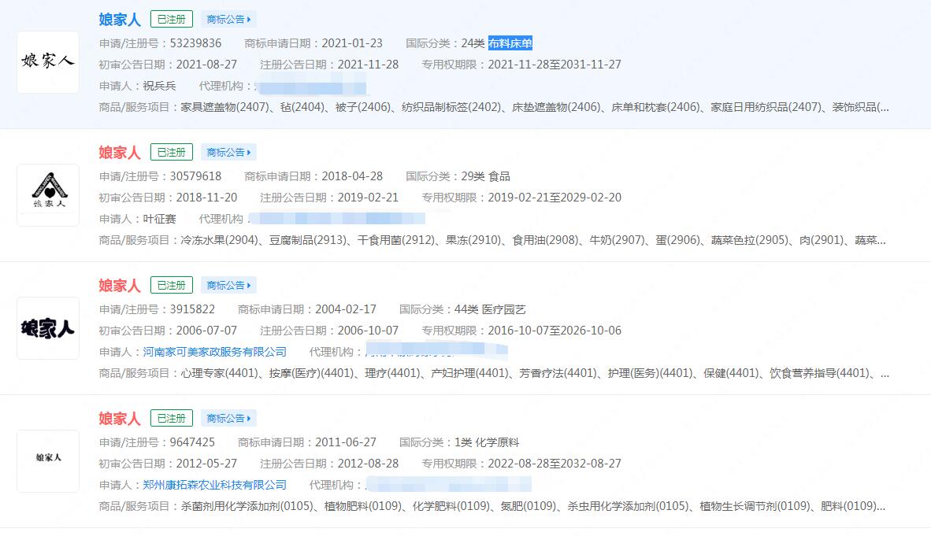This screenshot has height=536, width=931.
Task: Expand 商标公告 for food trademark 30579618
Action: point(228,151)
